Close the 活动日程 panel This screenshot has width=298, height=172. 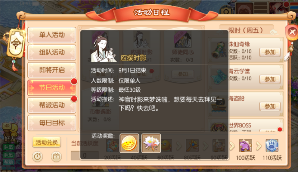292,32
